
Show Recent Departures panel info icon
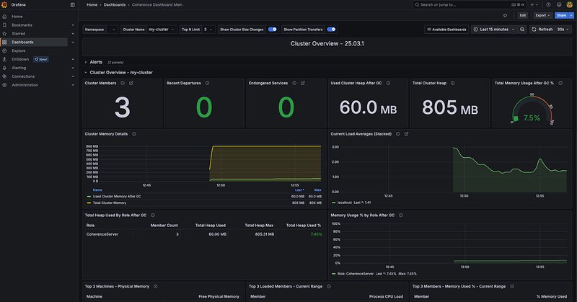207,83
